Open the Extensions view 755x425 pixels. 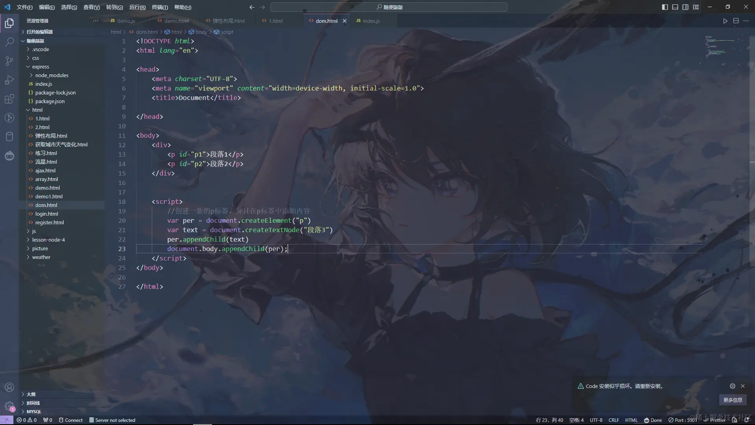[9, 99]
